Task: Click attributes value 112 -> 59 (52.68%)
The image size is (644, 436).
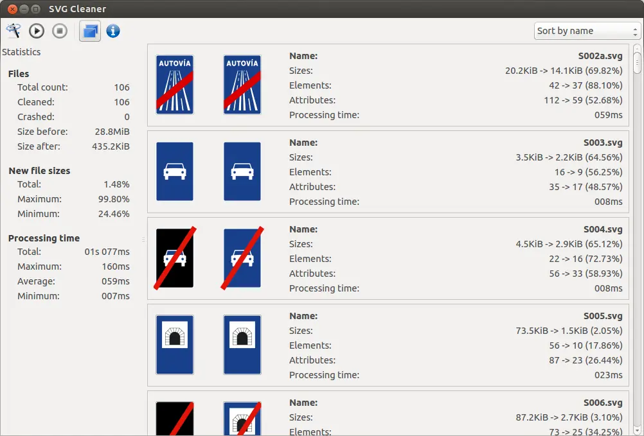Action: point(583,100)
